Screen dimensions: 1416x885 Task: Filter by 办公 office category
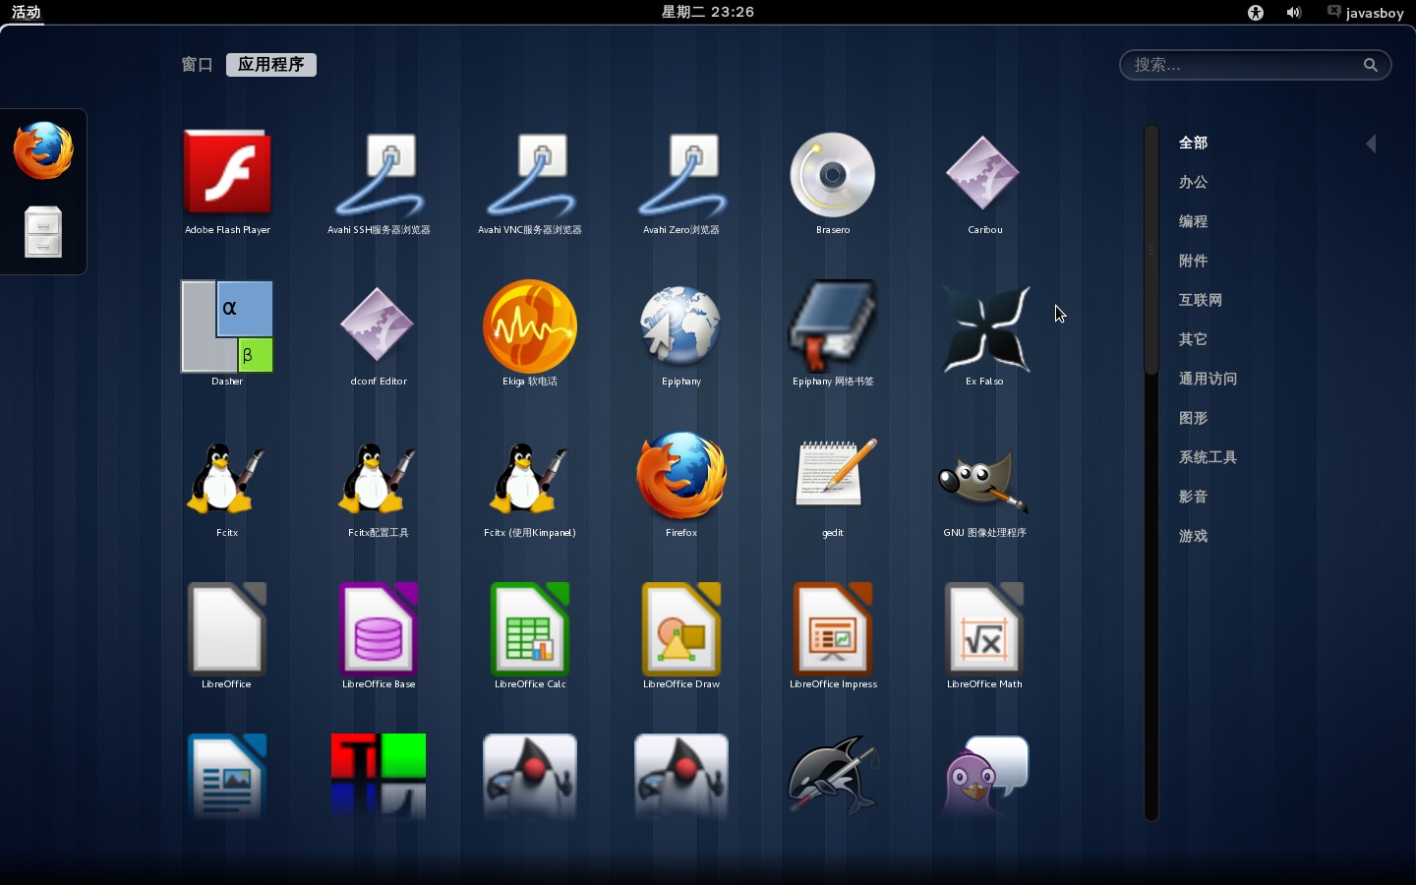click(1193, 182)
